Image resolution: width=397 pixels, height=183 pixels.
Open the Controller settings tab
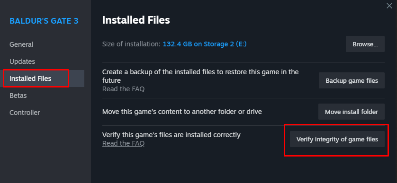(x=25, y=113)
